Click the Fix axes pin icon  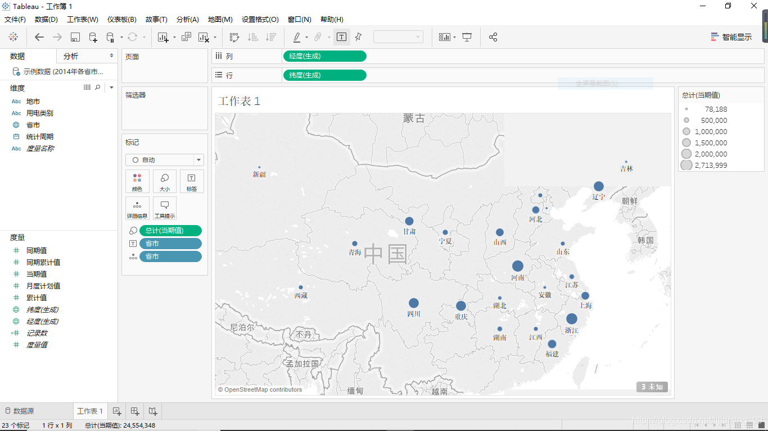click(x=358, y=37)
